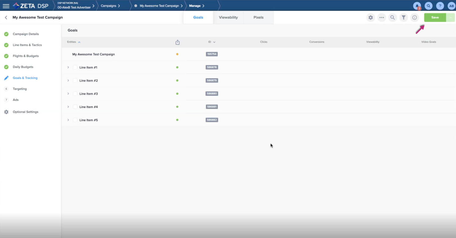Switch to the Viewability tab
The height and width of the screenshot is (238, 456).
pos(228,17)
